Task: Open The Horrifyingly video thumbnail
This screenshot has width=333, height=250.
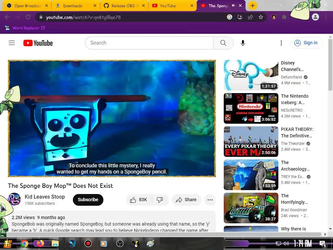Action: point(251,208)
